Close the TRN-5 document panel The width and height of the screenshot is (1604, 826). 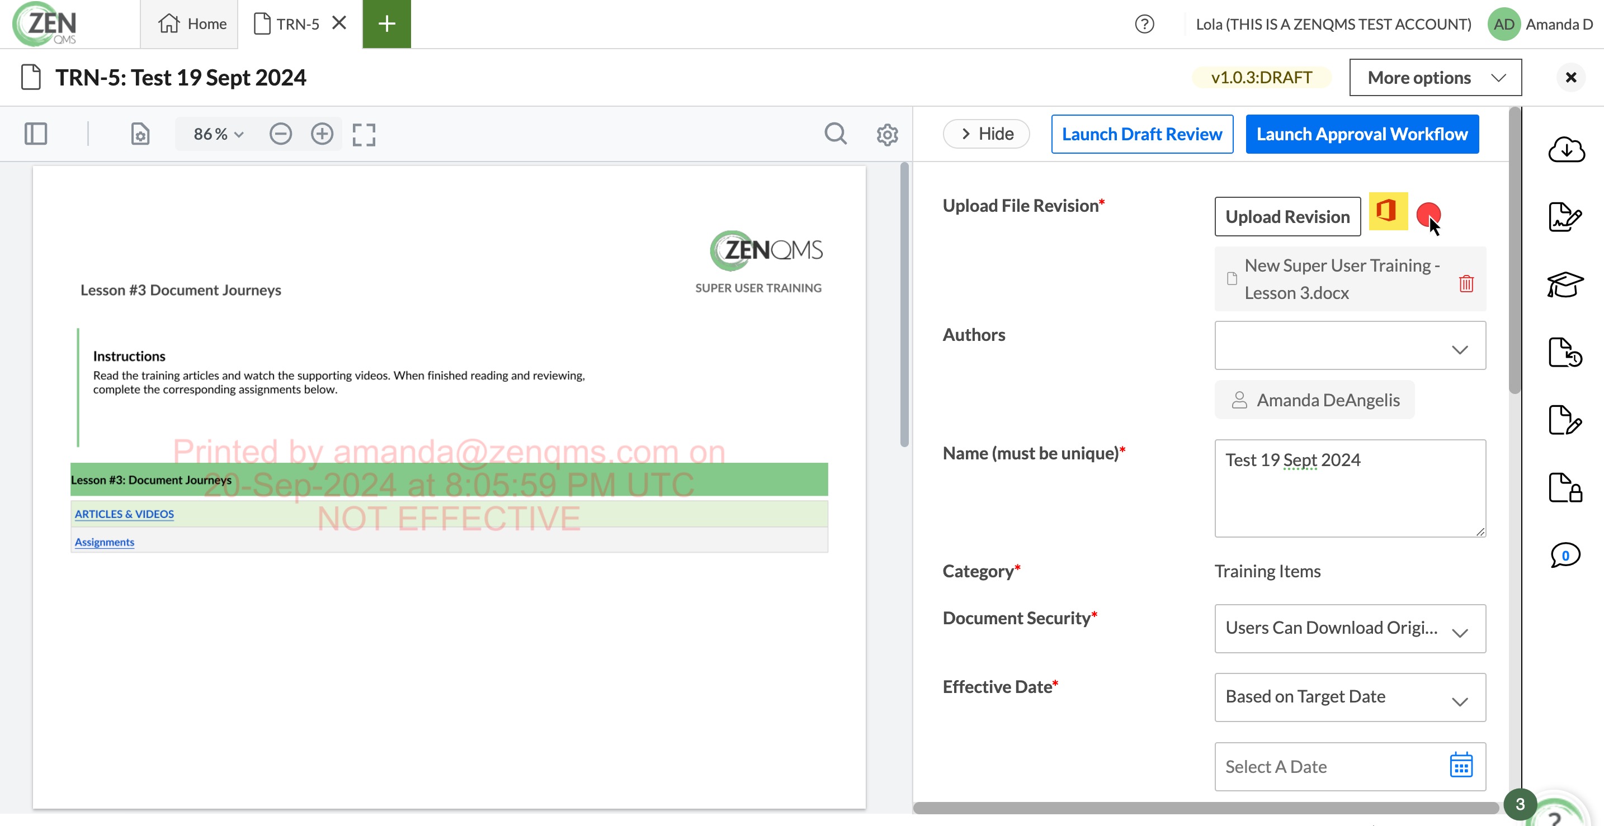(x=1570, y=77)
